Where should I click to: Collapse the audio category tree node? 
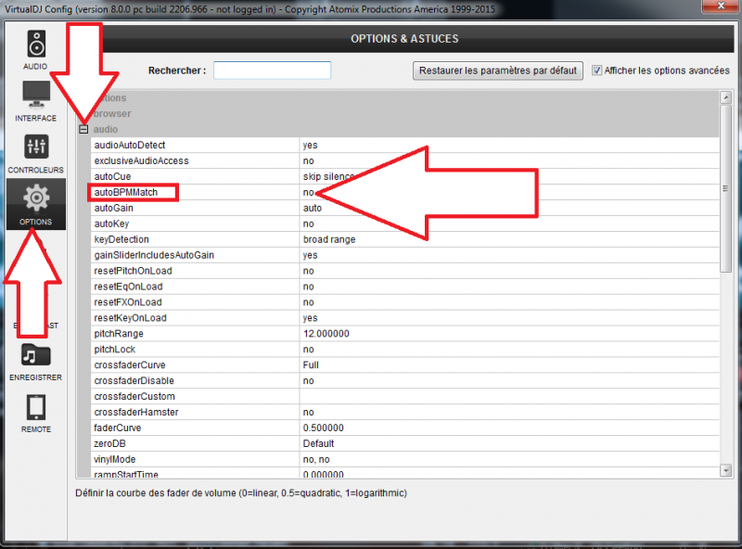click(x=83, y=129)
